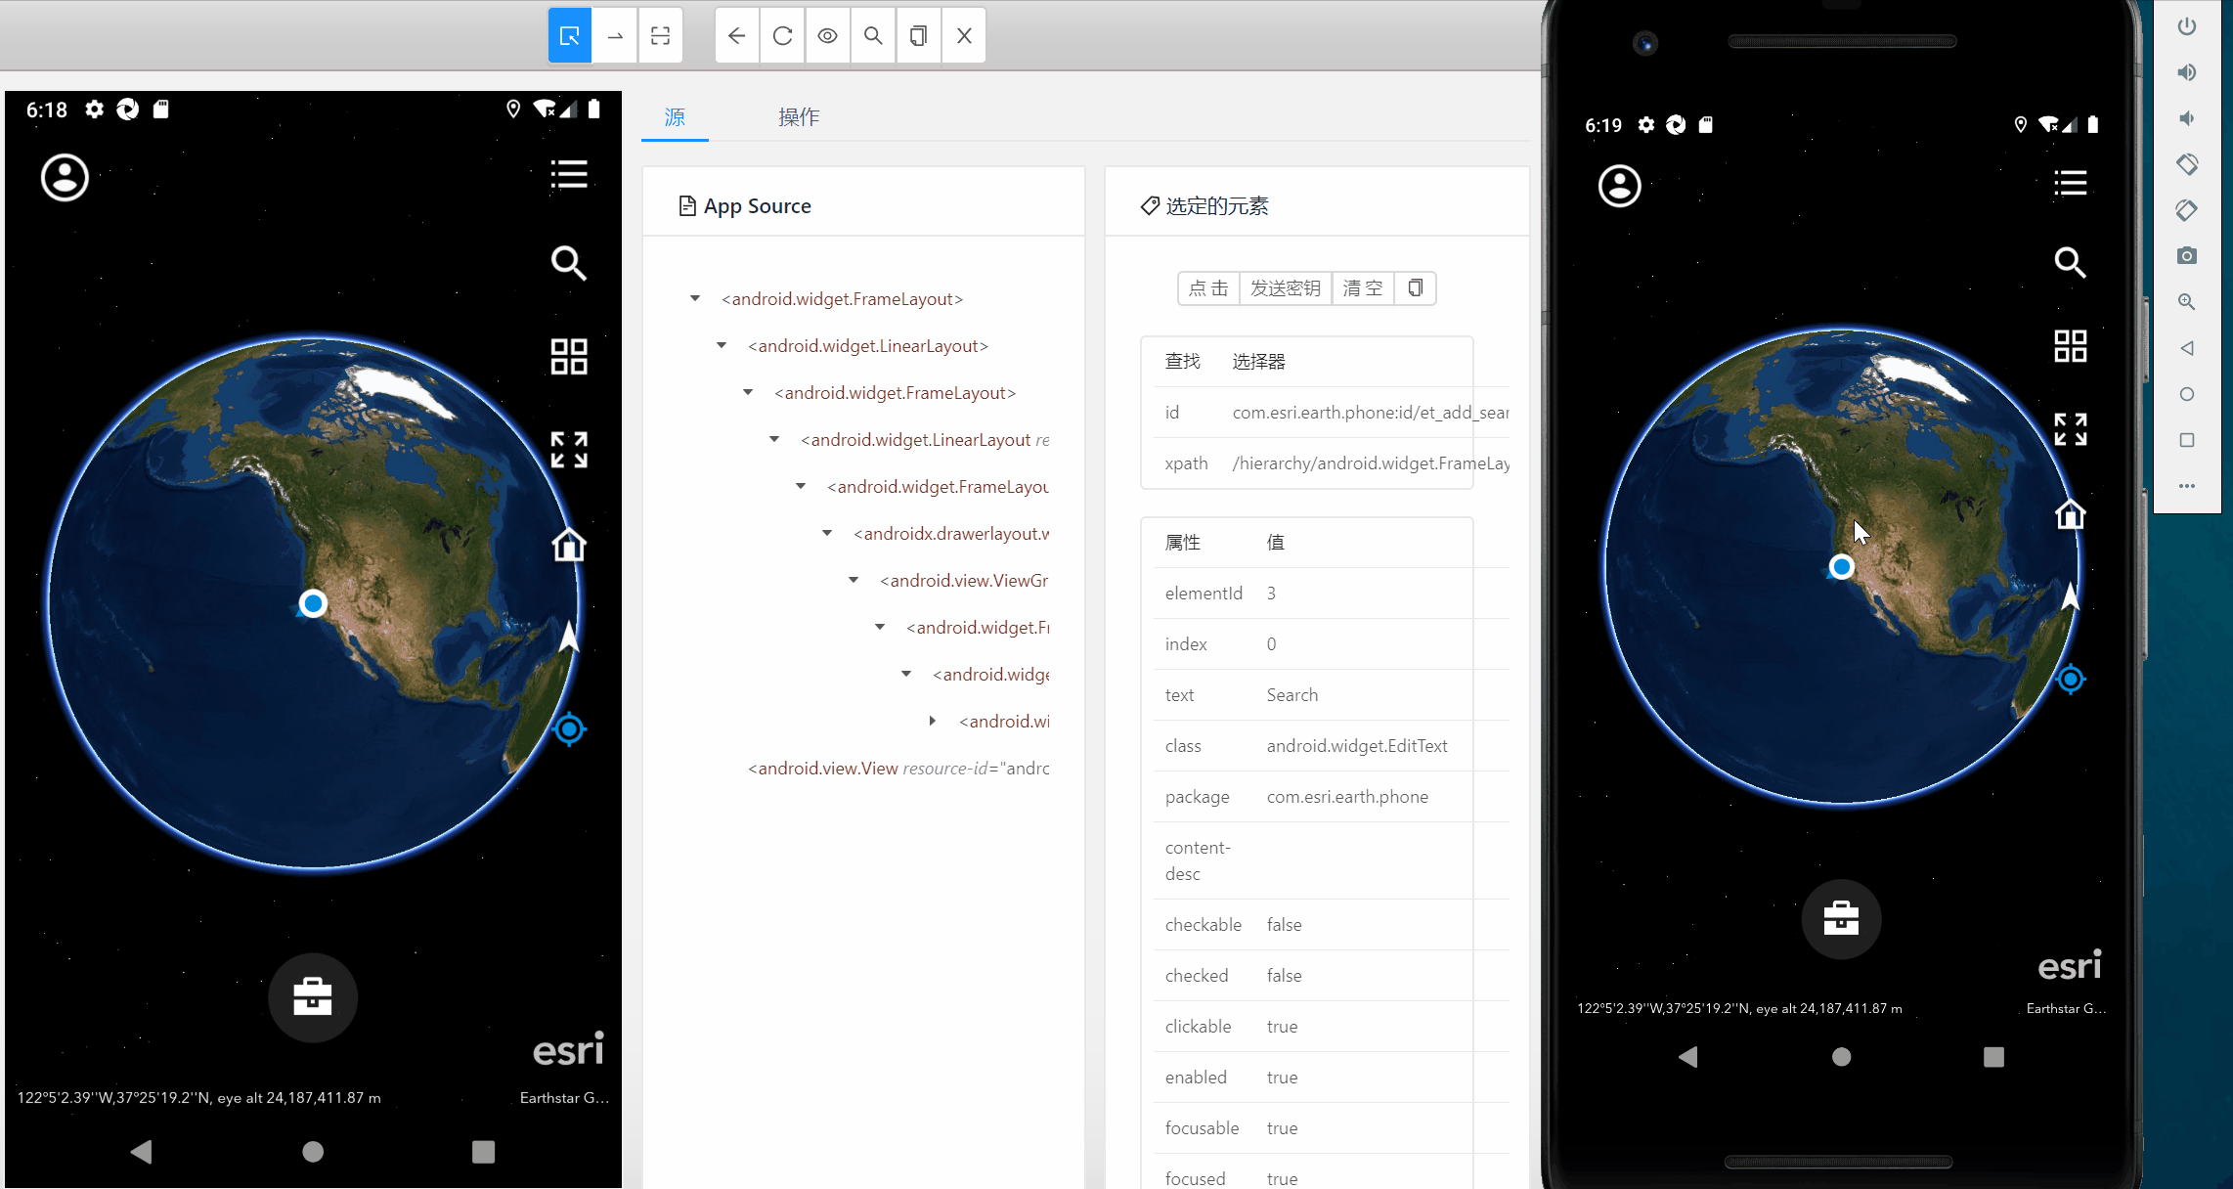Select the androidx.drawerlayout tree row text
This screenshot has width=2233, height=1189.
click(x=951, y=534)
